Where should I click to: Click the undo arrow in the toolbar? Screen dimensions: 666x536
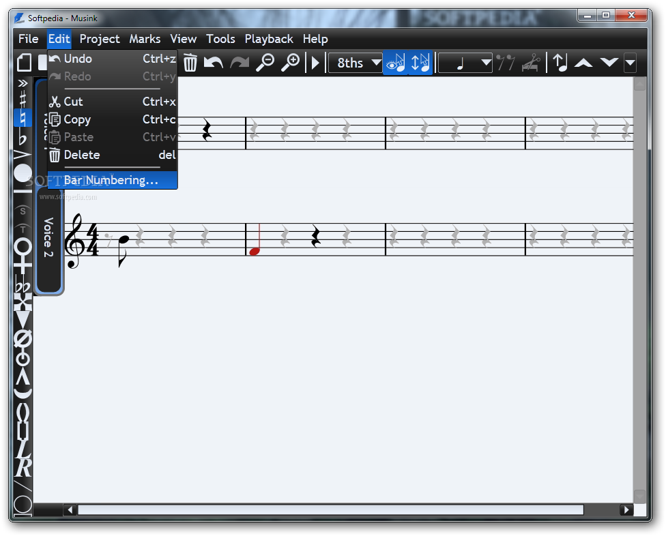[x=214, y=63]
